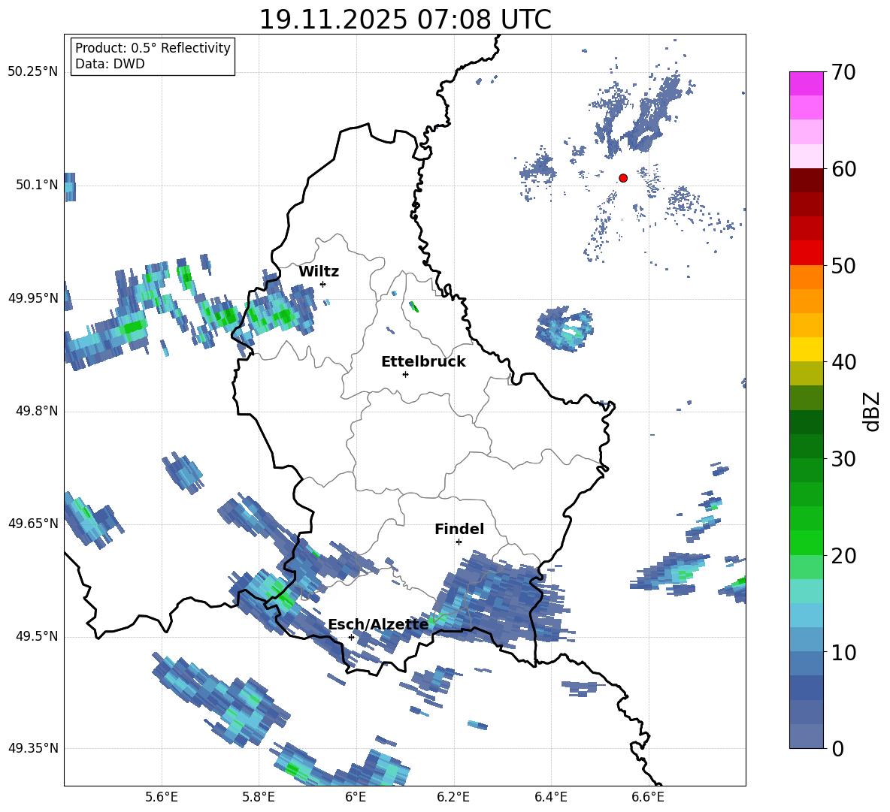Click the 49.8°N latitude label

tap(36, 411)
